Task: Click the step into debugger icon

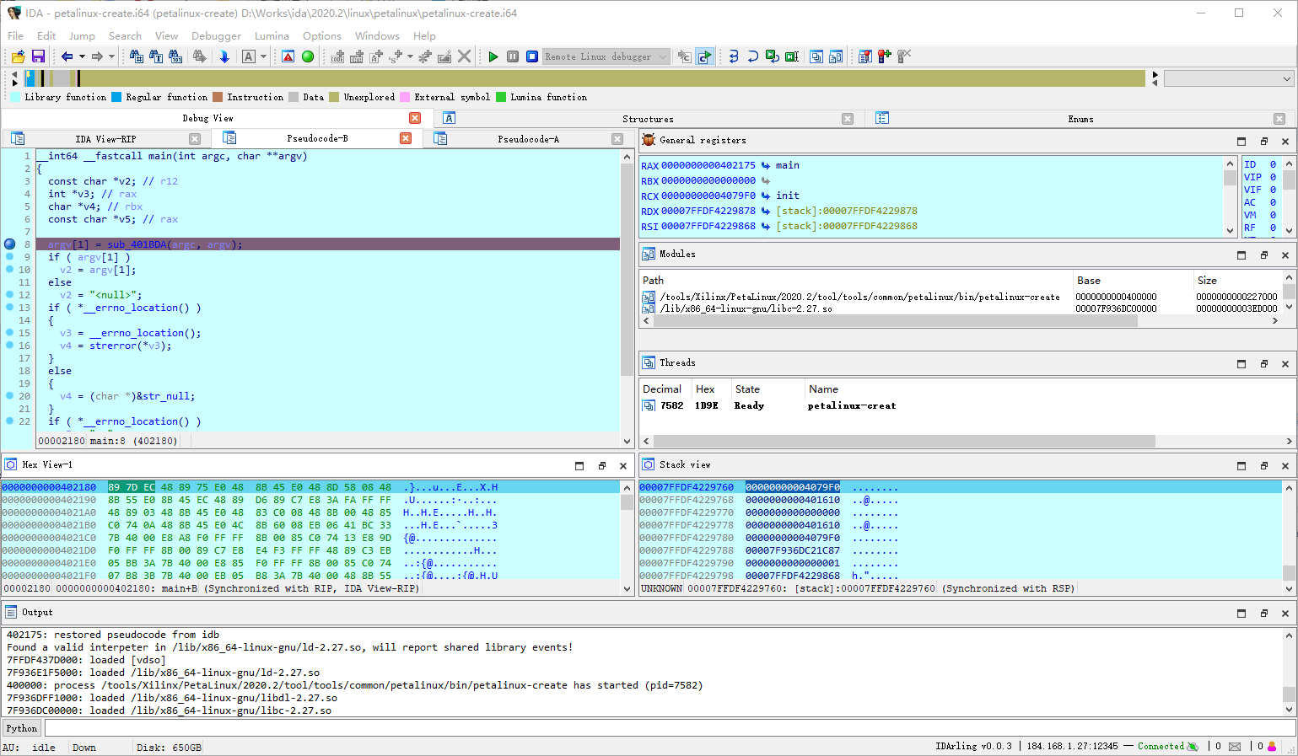Action: pyautogui.click(x=734, y=56)
